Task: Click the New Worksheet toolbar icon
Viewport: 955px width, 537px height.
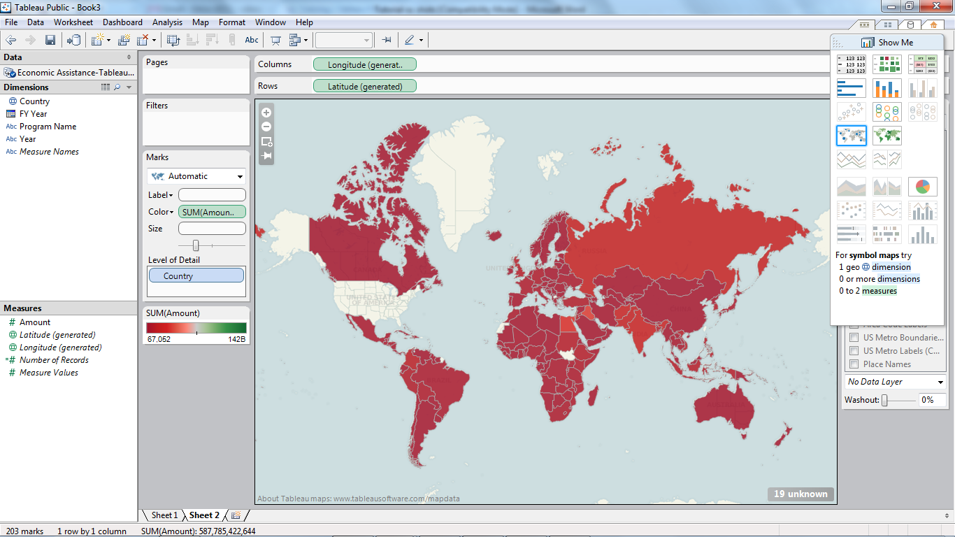Action: tap(97, 40)
